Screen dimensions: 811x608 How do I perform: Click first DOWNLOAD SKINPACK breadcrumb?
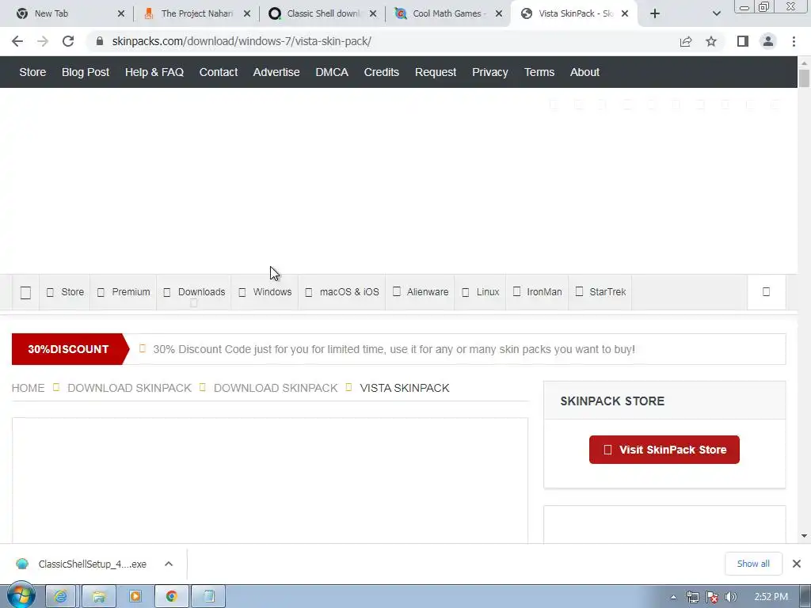(129, 388)
